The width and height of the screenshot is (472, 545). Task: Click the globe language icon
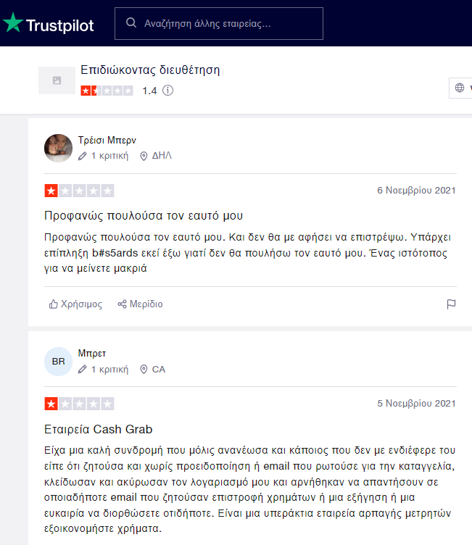(x=460, y=88)
